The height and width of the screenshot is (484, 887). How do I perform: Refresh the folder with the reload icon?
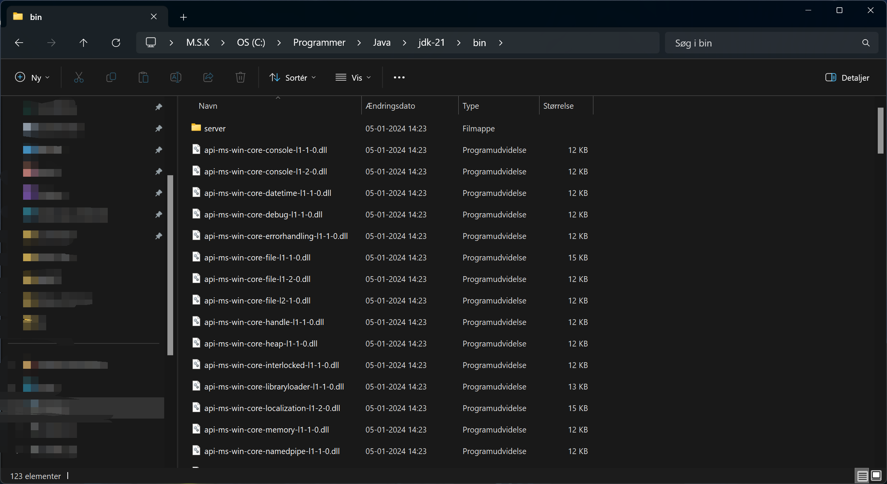coord(116,43)
